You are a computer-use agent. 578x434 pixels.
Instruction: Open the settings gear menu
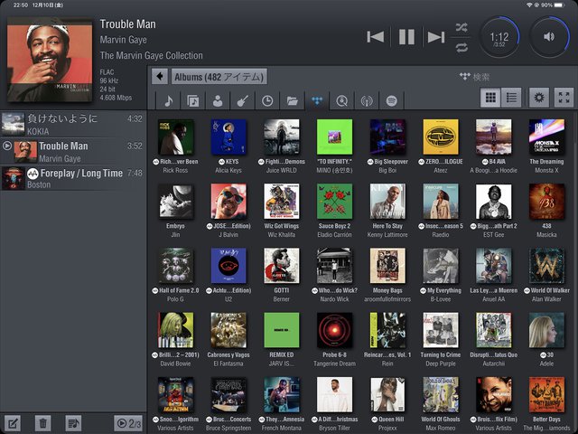[539, 98]
